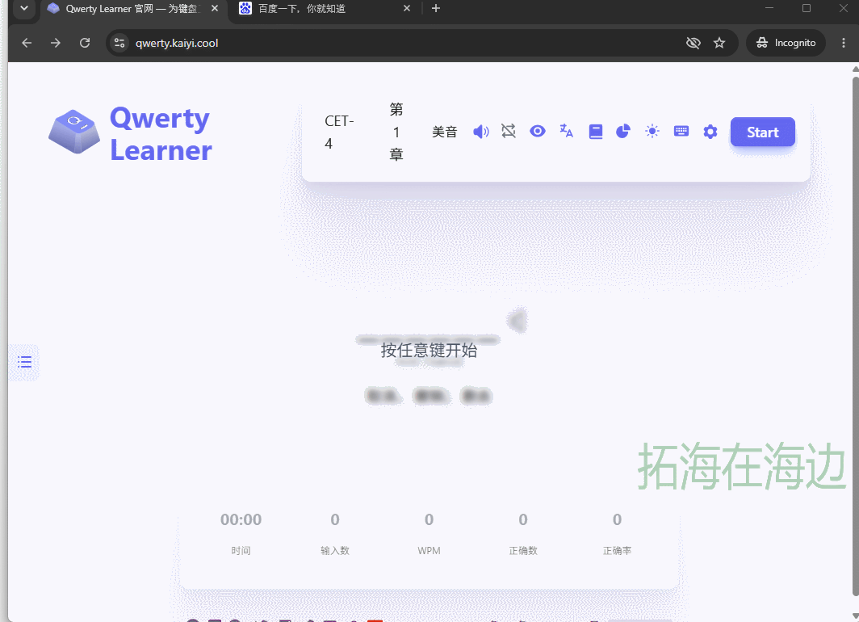Image resolution: width=859 pixels, height=622 pixels.
Task: Toggle the sun light/dark theme icon
Action: [652, 131]
